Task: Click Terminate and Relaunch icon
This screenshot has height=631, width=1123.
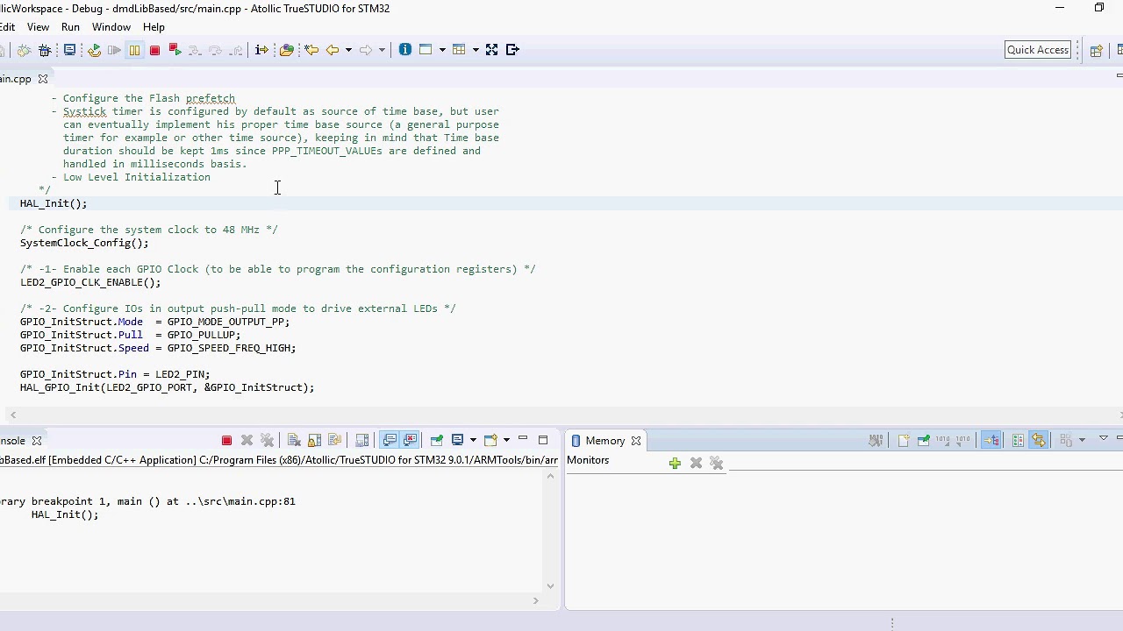Action: 175,50
